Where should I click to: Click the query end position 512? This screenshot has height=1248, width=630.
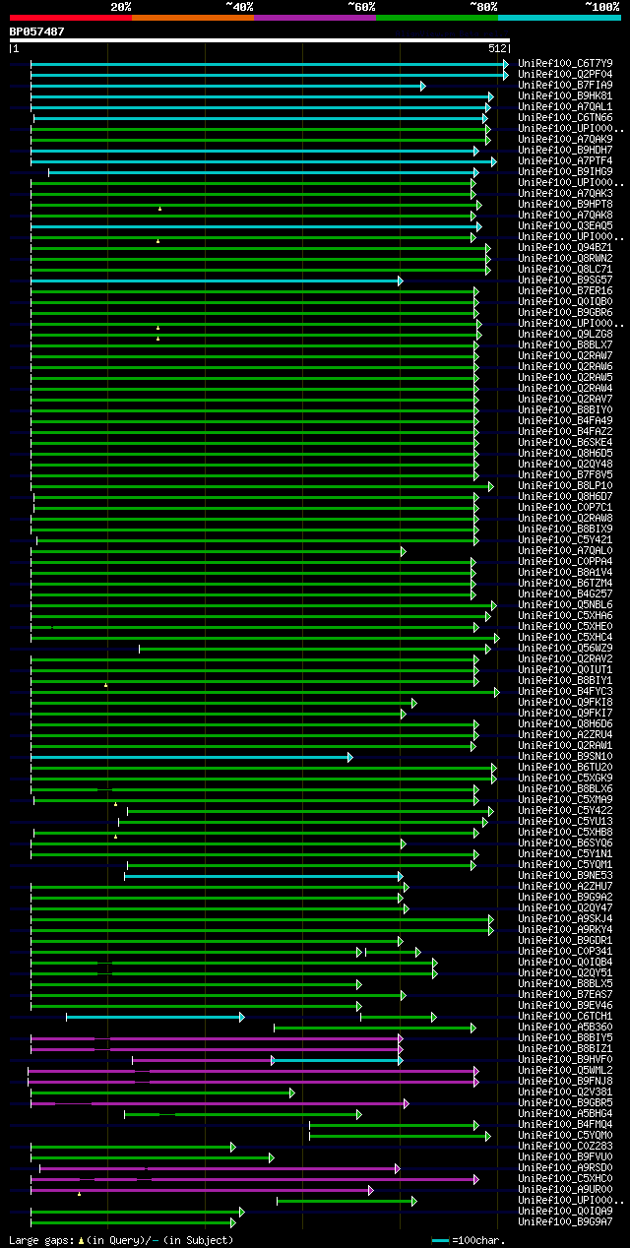[497, 48]
